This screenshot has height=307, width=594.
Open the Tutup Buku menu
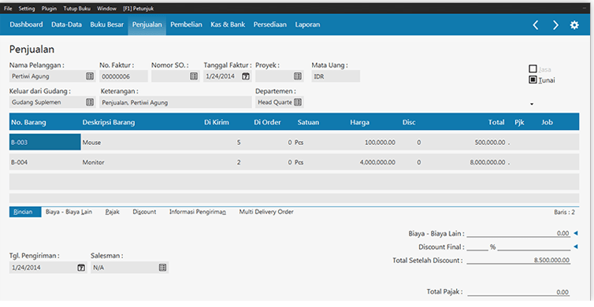[x=77, y=9]
